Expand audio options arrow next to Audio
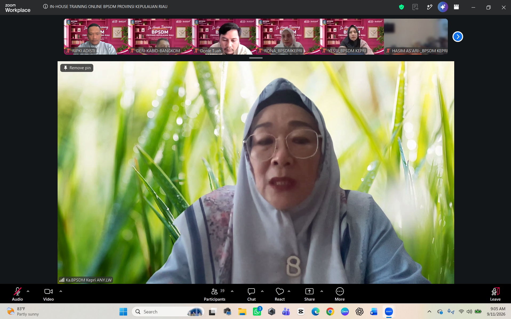511x319 pixels. (x=28, y=291)
